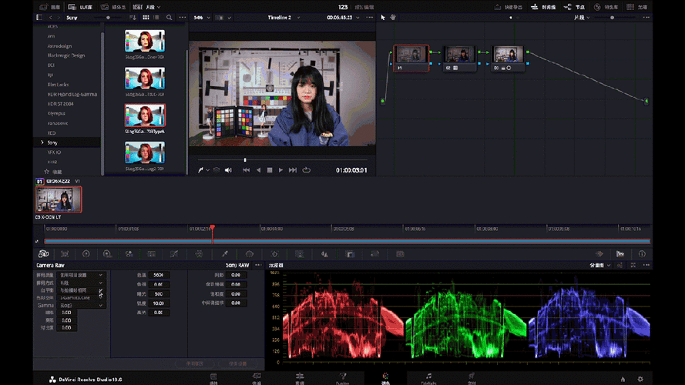Select the eyedropper qualifier tool icon
Screen dimensions: 685x385
click(x=225, y=253)
